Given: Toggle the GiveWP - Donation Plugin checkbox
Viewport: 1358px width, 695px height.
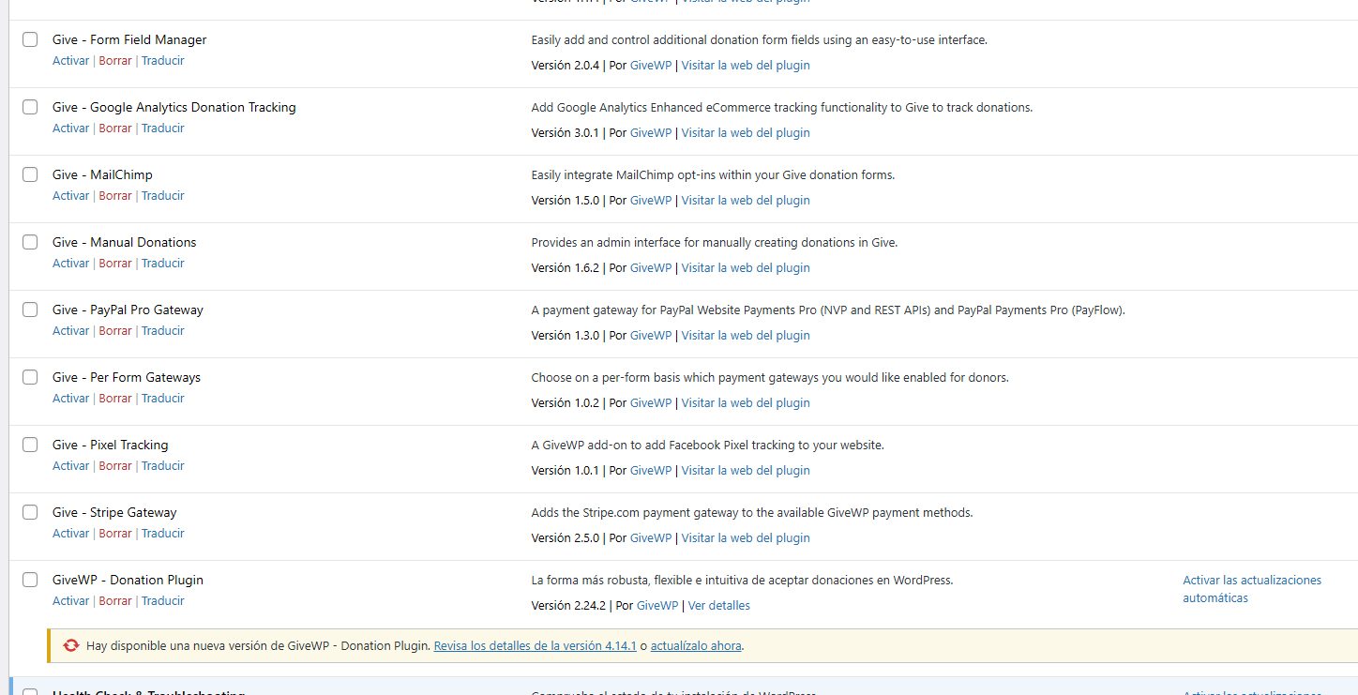Looking at the screenshot, I should [x=30, y=580].
